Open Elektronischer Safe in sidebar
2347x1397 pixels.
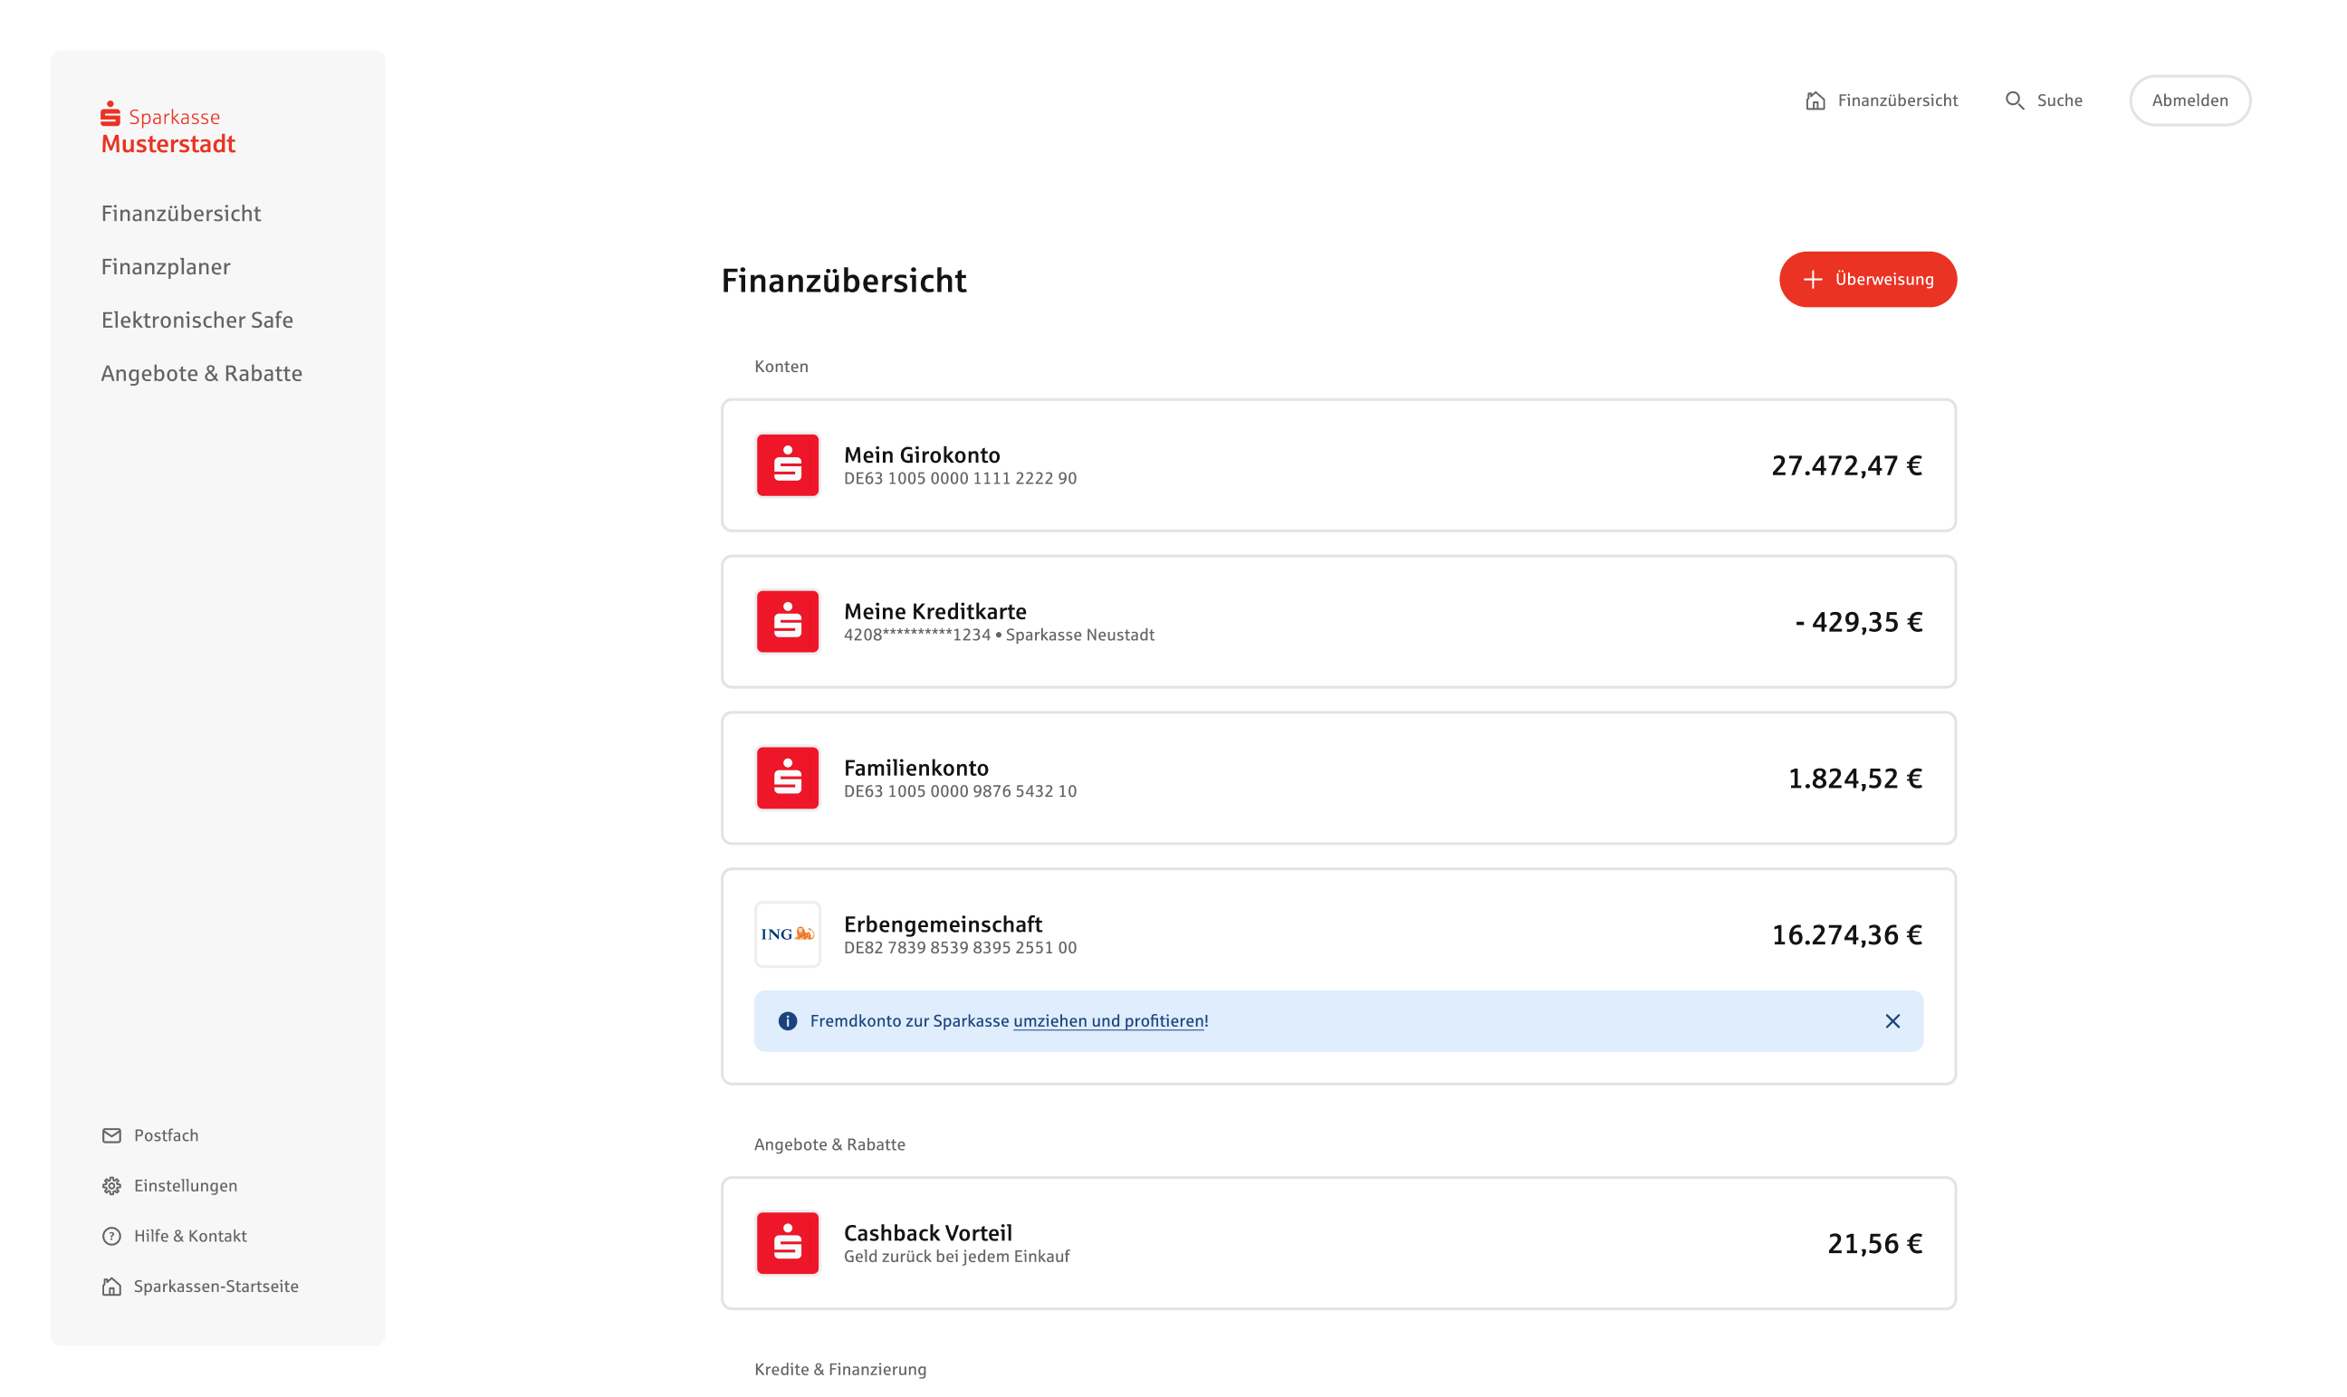[x=196, y=321]
